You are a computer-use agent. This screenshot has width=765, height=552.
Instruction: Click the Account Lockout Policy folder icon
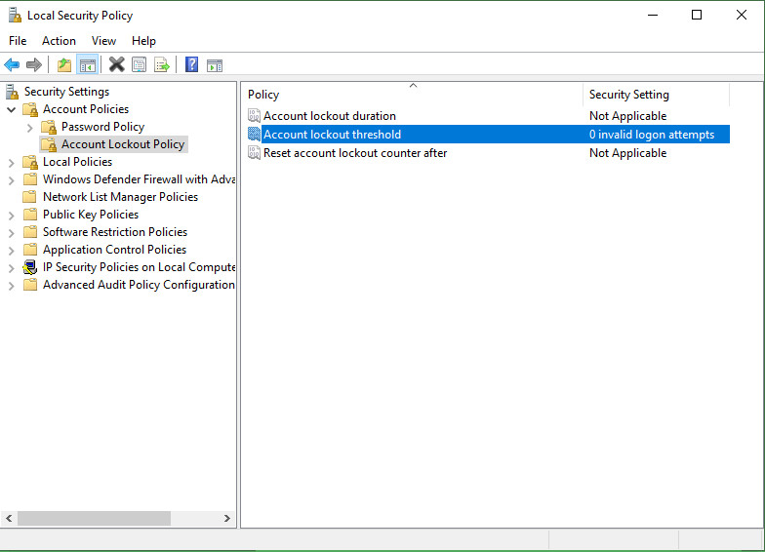coord(49,144)
